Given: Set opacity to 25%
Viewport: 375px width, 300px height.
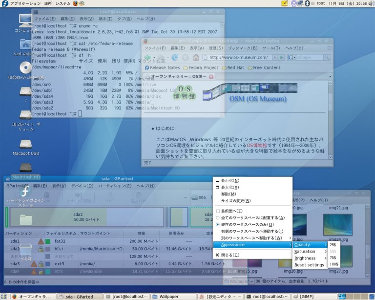Looking at the screenshot, I should click(x=333, y=245).
